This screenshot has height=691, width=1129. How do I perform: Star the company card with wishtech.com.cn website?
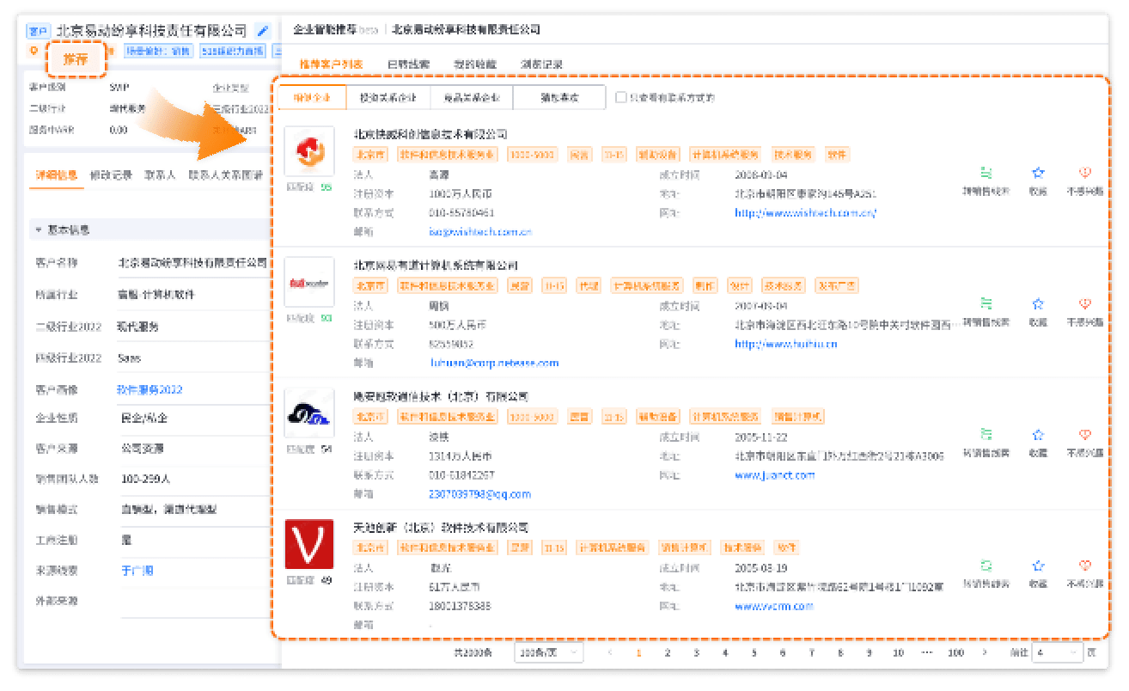(x=1038, y=174)
